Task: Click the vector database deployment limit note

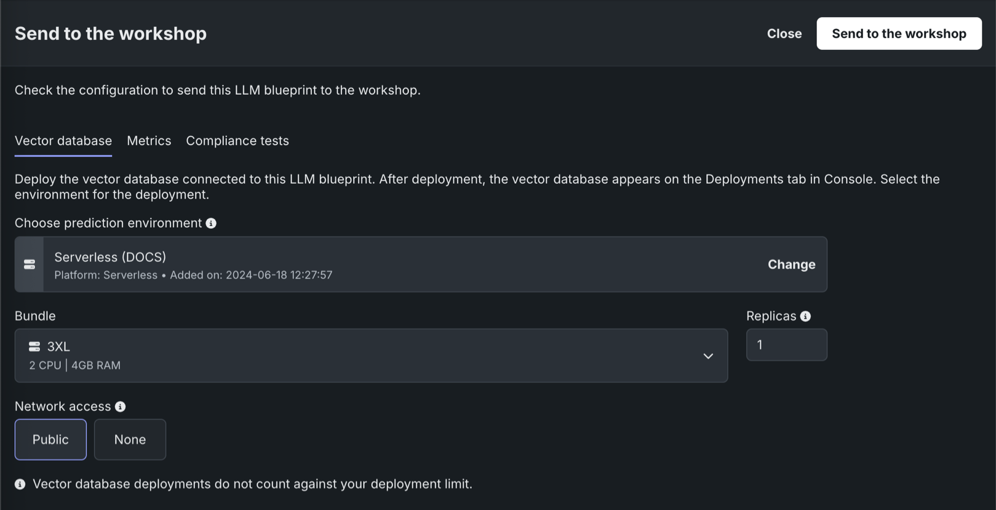Action: click(252, 484)
